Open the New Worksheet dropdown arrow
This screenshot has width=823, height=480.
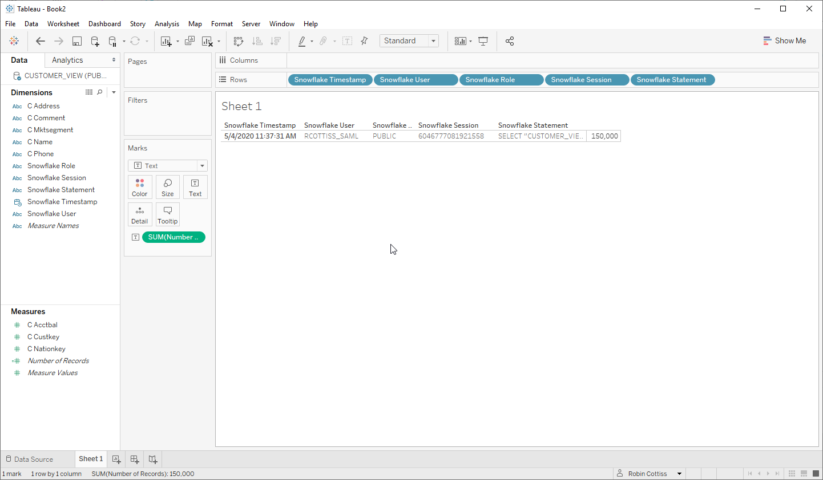coord(177,41)
